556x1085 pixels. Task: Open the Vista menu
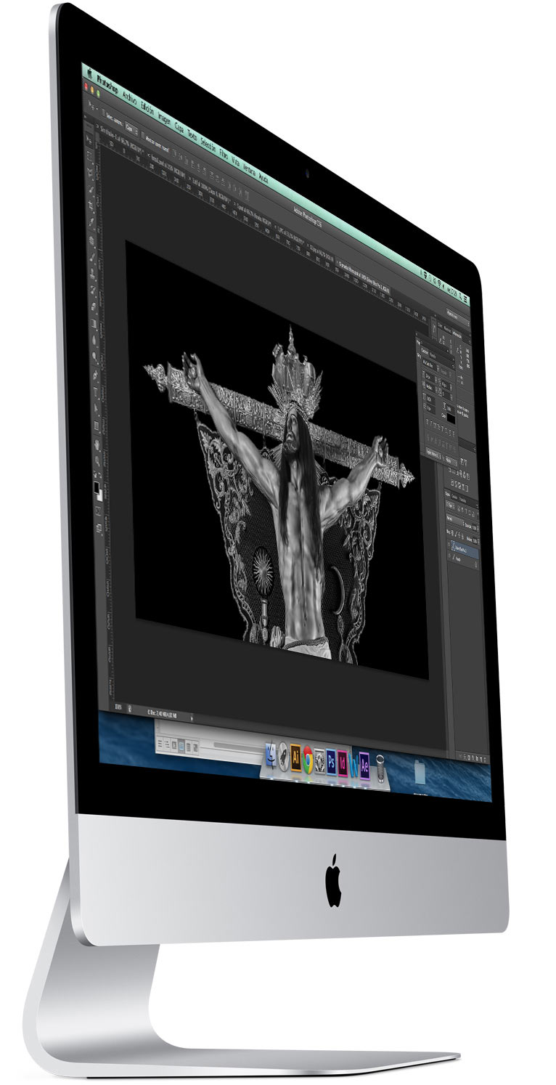[236, 162]
